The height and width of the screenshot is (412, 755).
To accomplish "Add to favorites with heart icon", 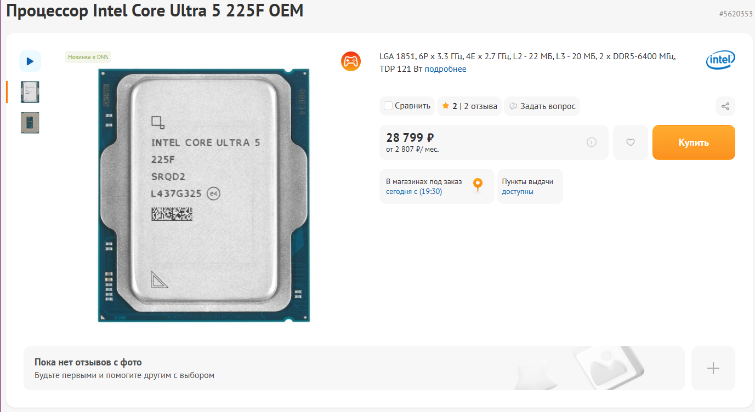I will [x=631, y=142].
